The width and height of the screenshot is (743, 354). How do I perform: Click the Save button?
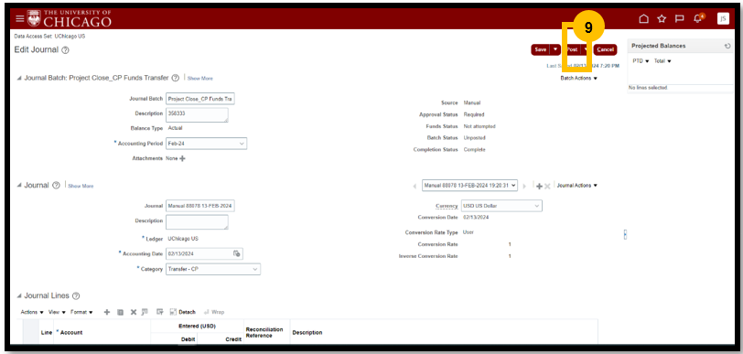click(x=540, y=49)
